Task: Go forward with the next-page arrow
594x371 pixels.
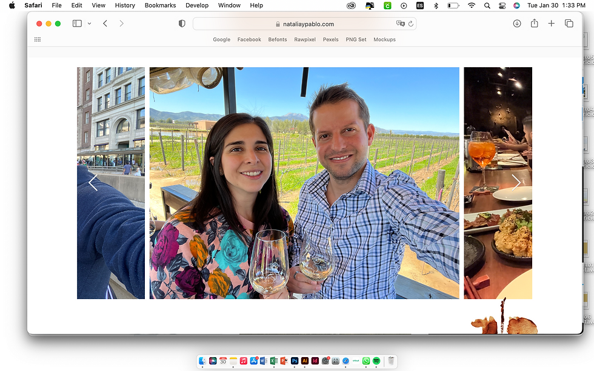Action: tap(121, 24)
